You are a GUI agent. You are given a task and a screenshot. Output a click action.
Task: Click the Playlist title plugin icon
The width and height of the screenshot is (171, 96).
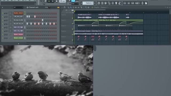click(x=92, y=7)
